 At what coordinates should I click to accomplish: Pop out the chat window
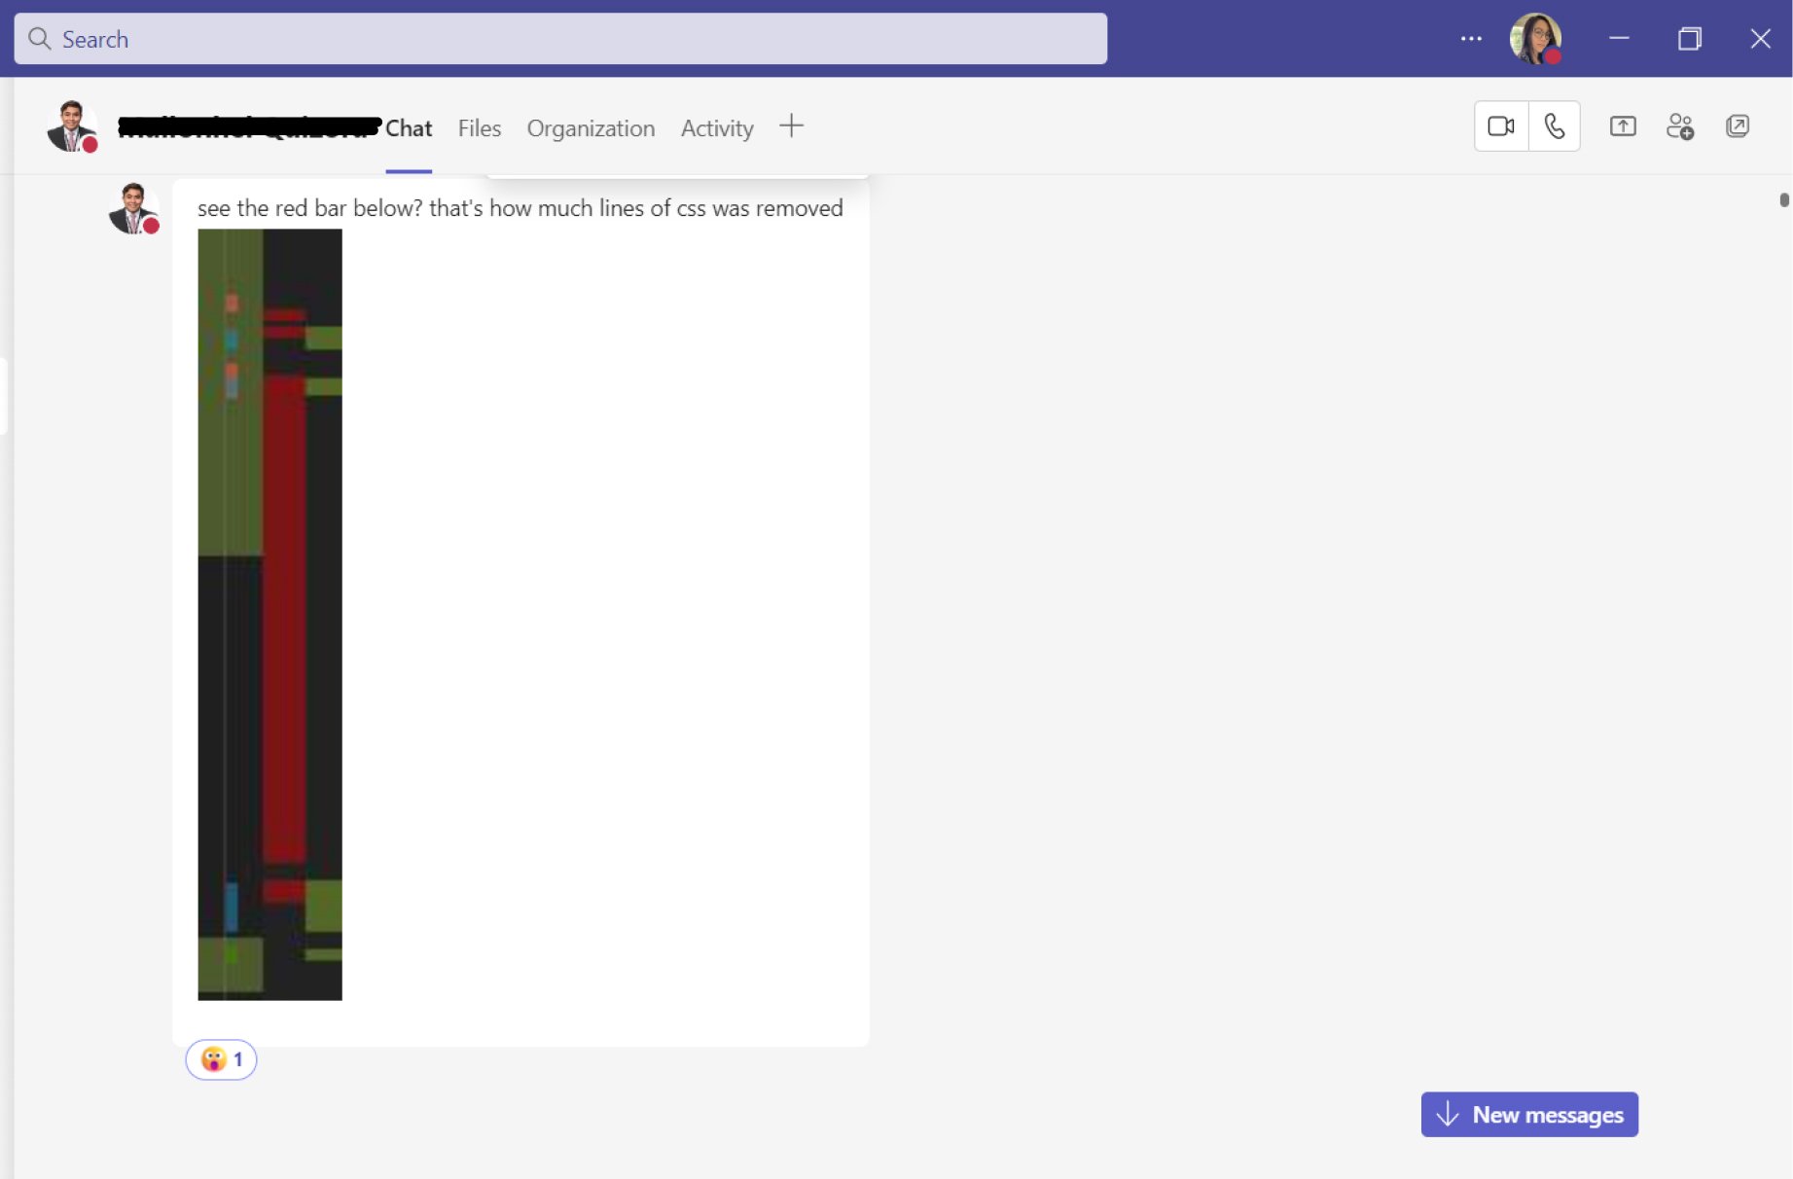pyautogui.click(x=1738, y=126)
